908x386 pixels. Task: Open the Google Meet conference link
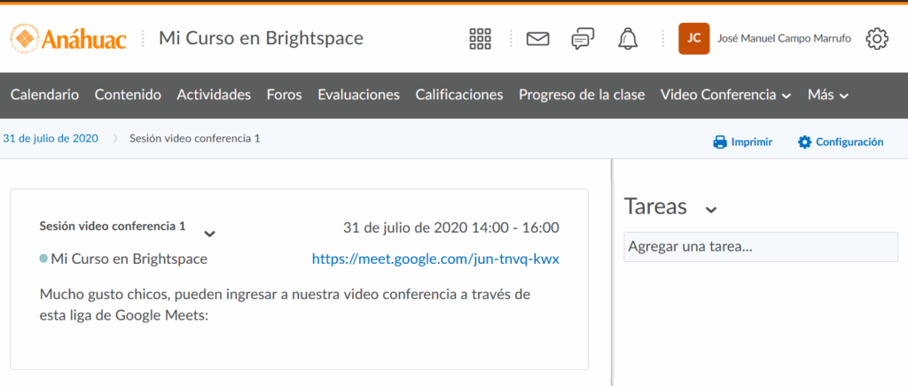(x=435, y=259)
